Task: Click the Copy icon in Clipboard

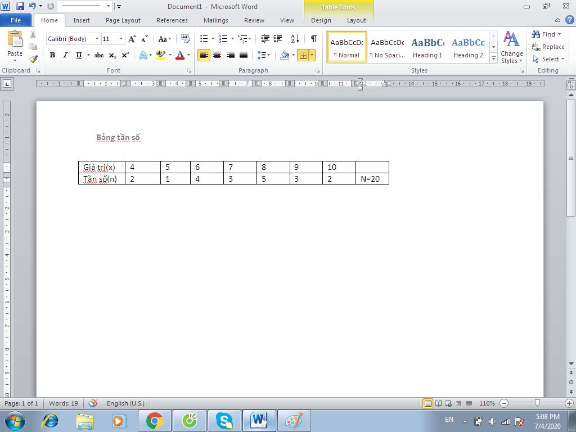Action: pyautogui.click(x=33, y=46)
